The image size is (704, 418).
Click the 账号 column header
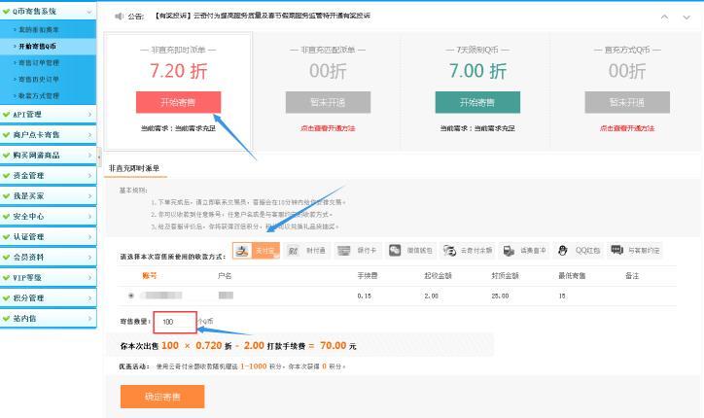[150, 276]
